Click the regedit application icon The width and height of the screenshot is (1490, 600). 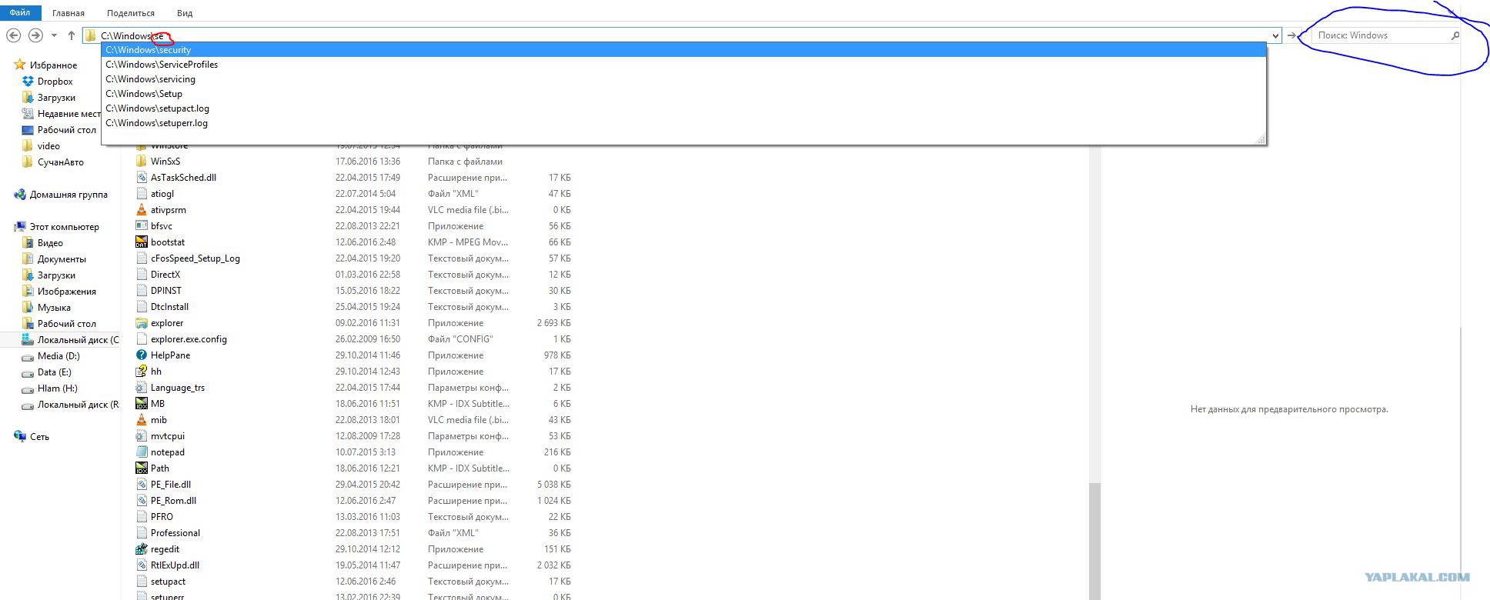[x=142, y=549]
